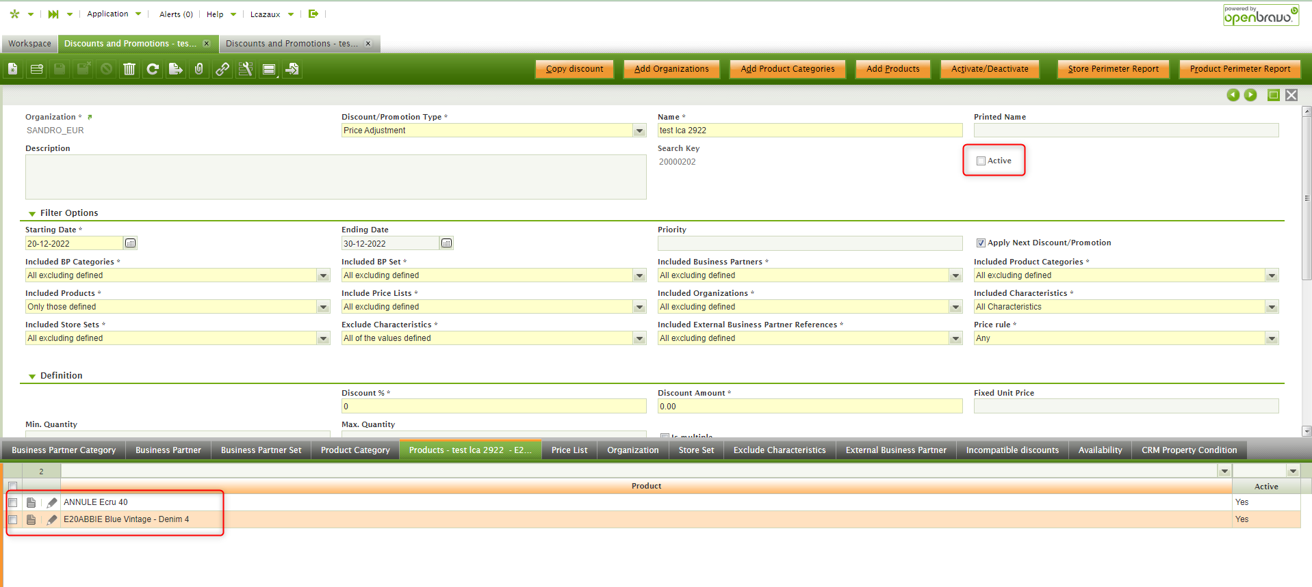
Task: Open the Starting Date calendar picker
Action: [130, 243]
